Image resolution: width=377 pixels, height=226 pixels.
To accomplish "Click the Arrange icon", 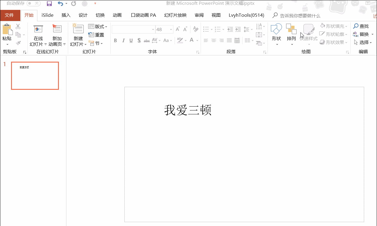I will click(x=291, y=29).
